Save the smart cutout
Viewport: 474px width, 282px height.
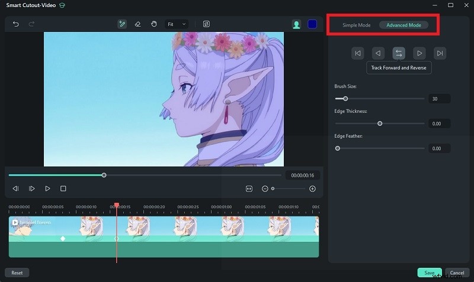coord(429,273)
